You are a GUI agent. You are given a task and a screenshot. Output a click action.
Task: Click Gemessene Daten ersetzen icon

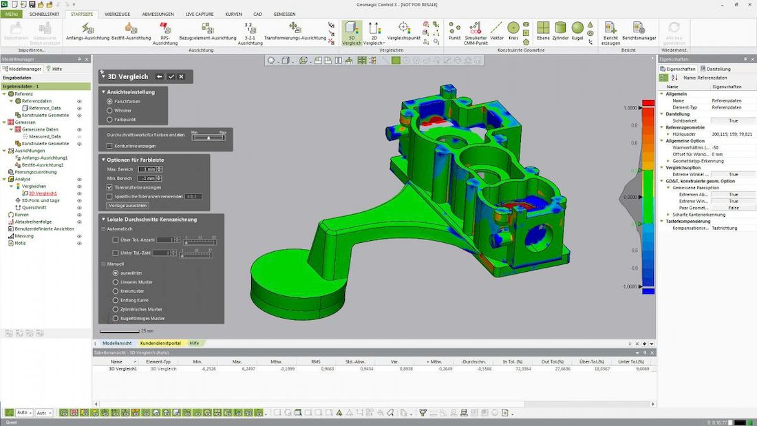pos(45,33)
